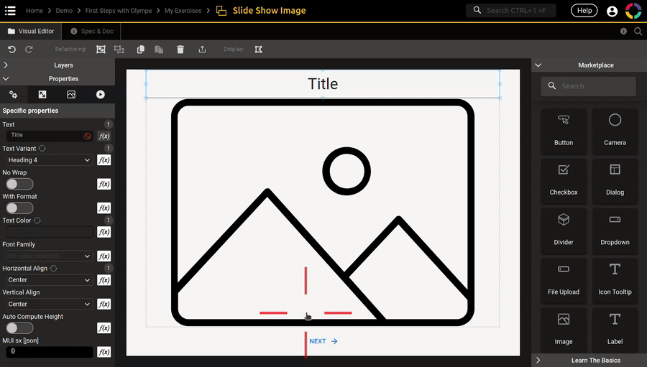Add the Camera component from Marketplace
Viewport: 647px width, 367px height.
click(615, 130)
